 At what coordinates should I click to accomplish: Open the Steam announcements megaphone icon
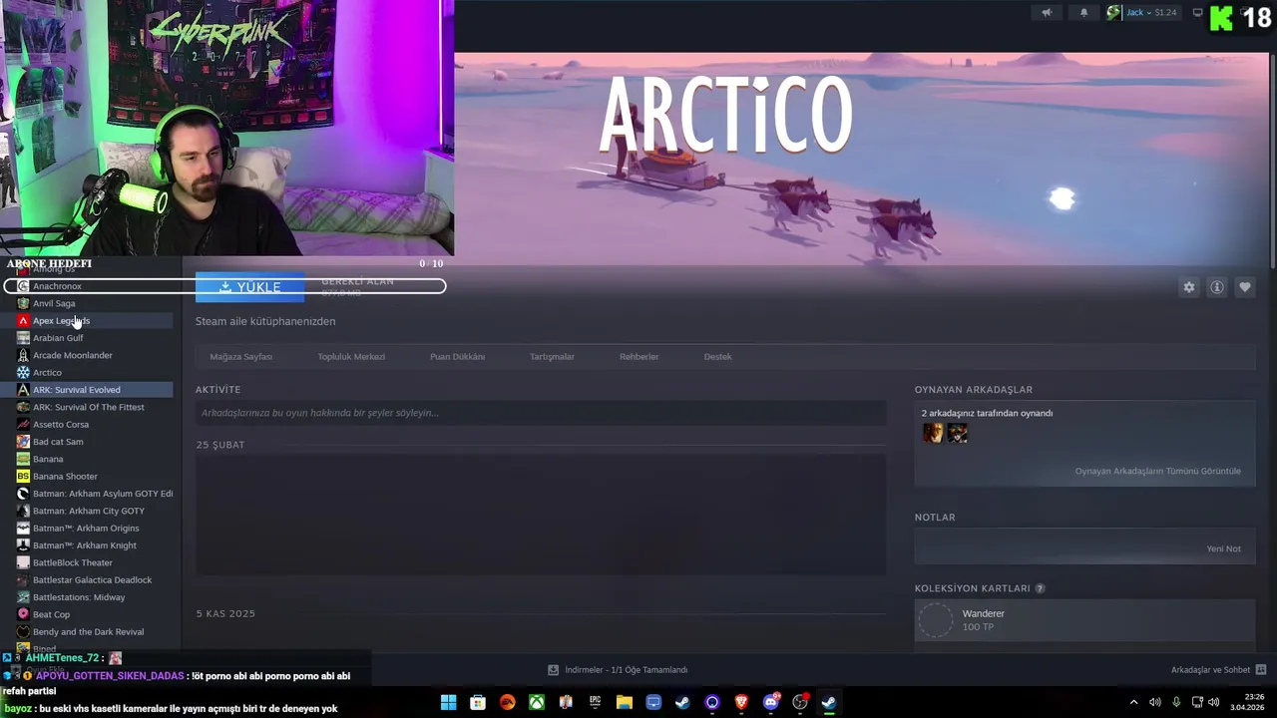(1047, 13)
